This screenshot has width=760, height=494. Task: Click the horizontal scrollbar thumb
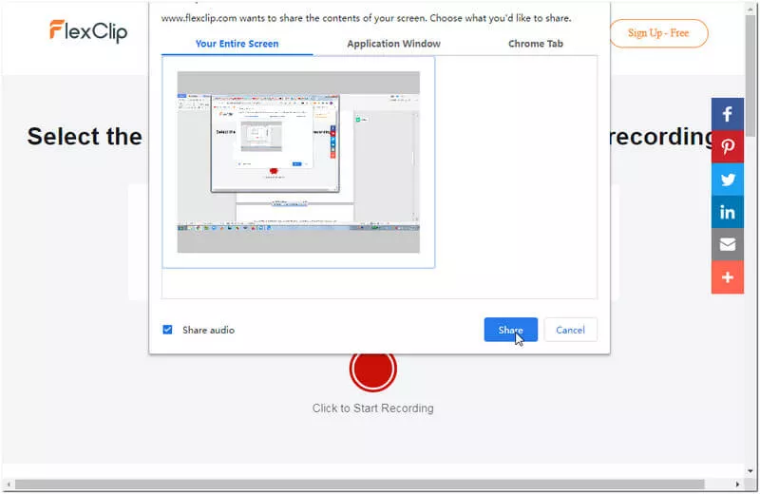pyautogui.click(x=359, y=484)
